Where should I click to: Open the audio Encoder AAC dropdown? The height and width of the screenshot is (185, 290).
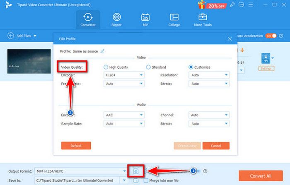point(124,115)
